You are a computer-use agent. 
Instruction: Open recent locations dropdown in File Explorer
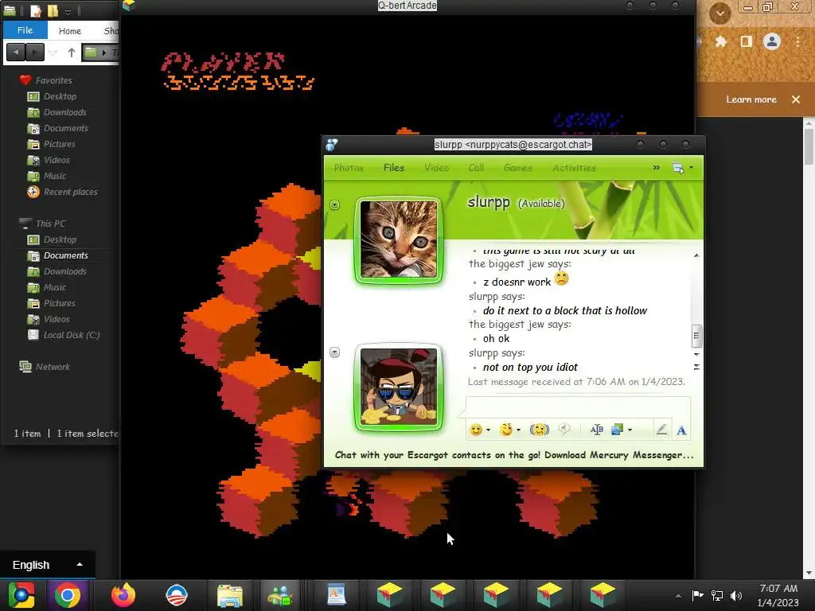tap(53, 53)
